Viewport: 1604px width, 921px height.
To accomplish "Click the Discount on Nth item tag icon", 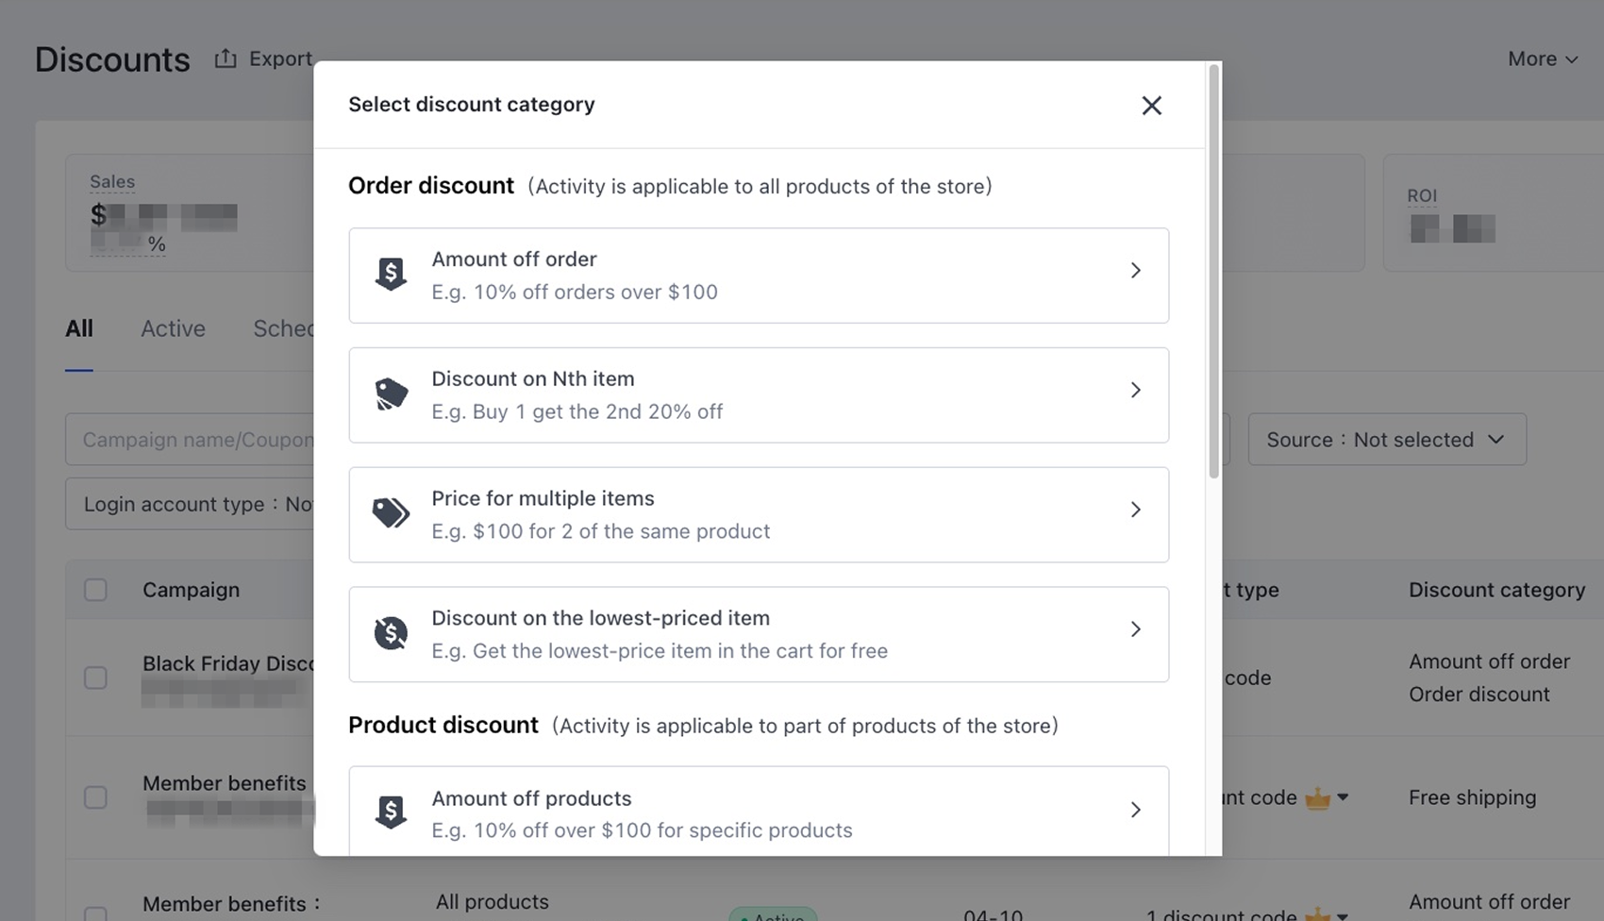I will click(x=391, y=394).
